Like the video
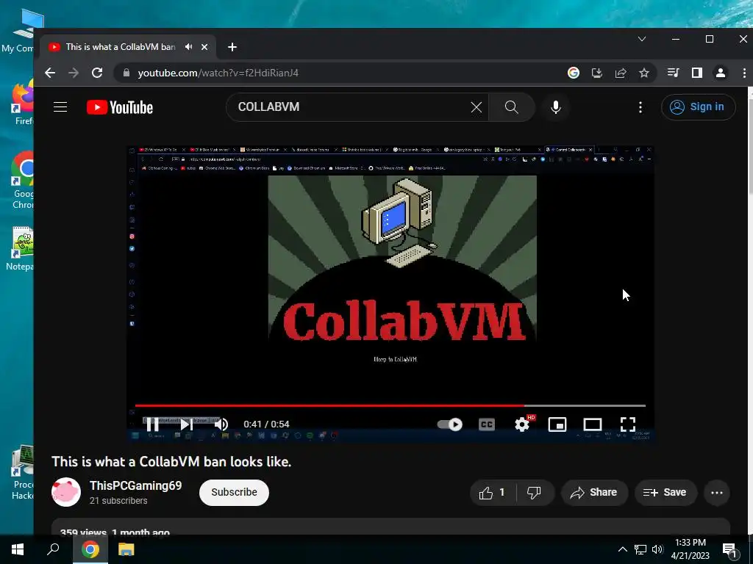The image size is (753, 564). tap(493, 492)
